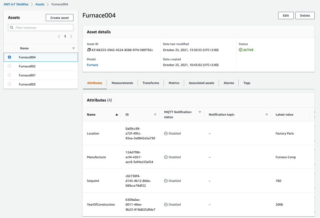Click the search magnifier in the filter field

(x=12, y=27)
